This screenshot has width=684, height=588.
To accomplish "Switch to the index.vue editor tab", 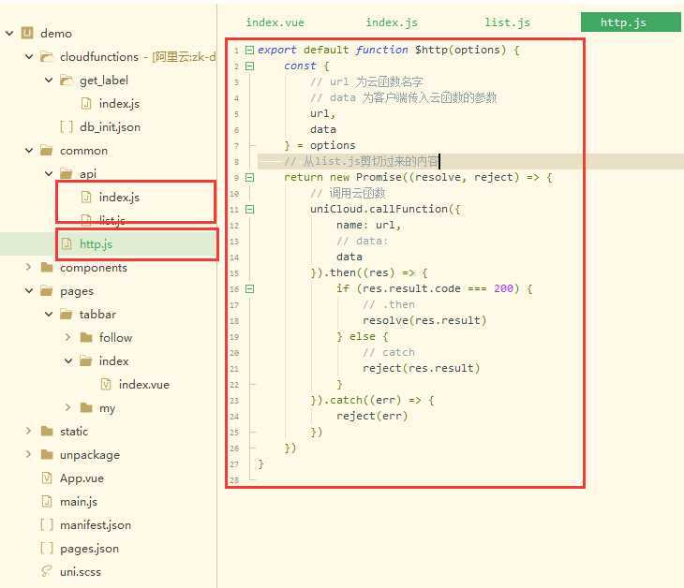I will (275, 22).
